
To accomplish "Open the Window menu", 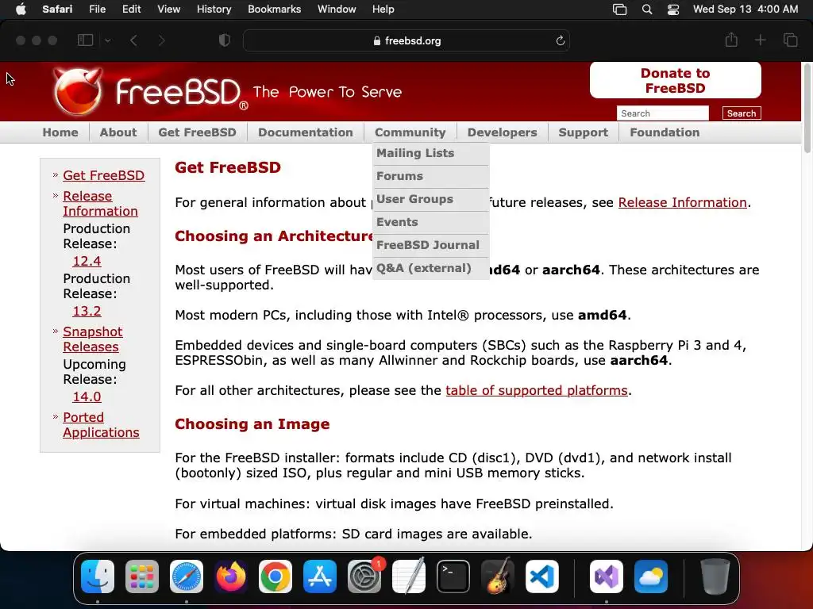I will coord(337,10).
